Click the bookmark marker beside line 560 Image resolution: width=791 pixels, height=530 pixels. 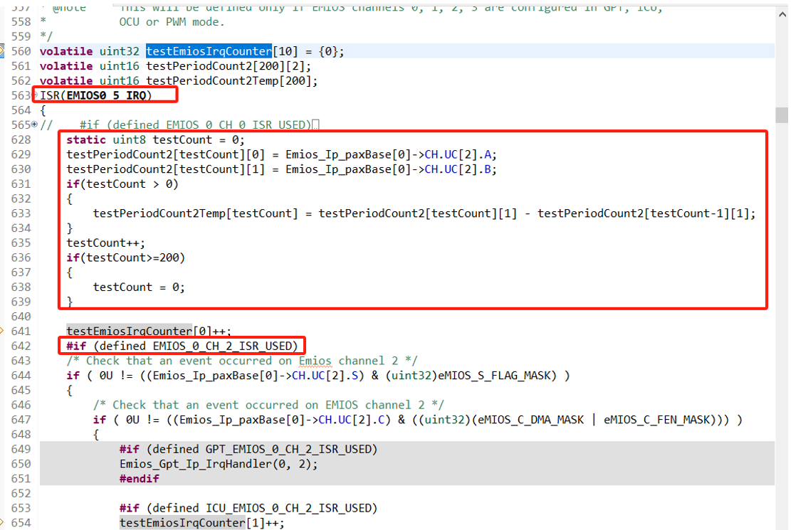4,51
